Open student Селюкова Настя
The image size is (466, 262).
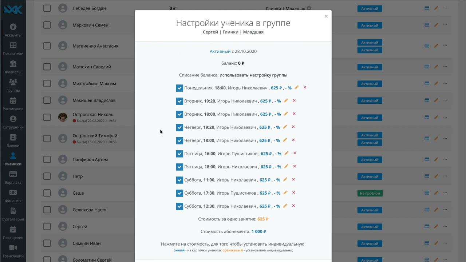click(x=90, y=210)
